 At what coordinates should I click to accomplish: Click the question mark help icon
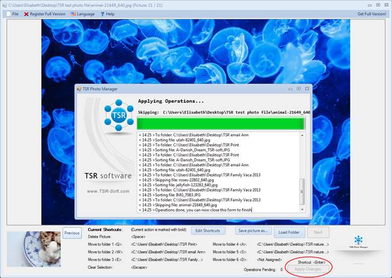point(101,13)
